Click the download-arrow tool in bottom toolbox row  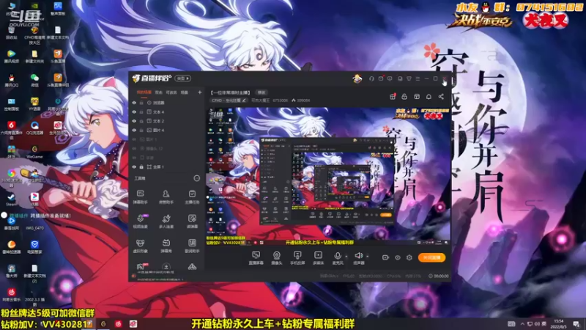166,267
